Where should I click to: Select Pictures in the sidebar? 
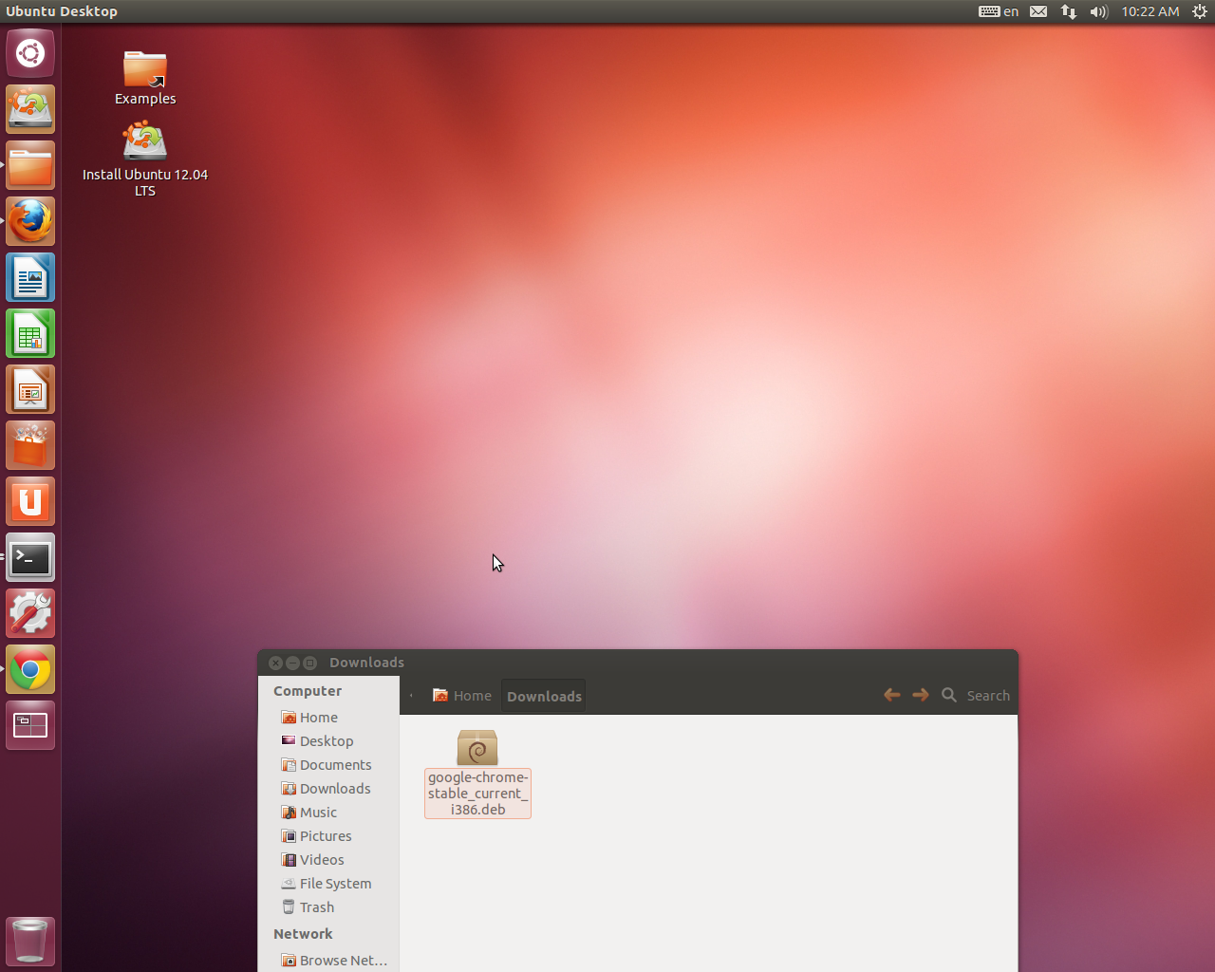click(x=328, y=836)
